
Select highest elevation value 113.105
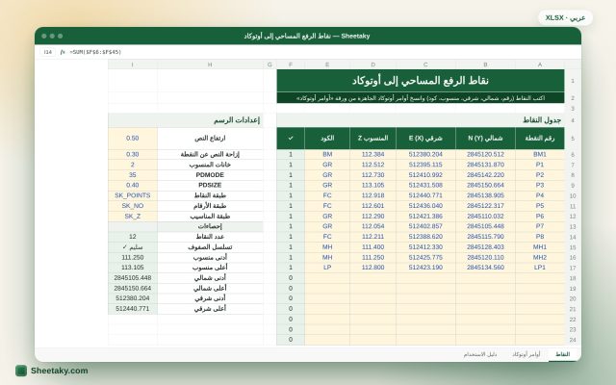point(133,268)
